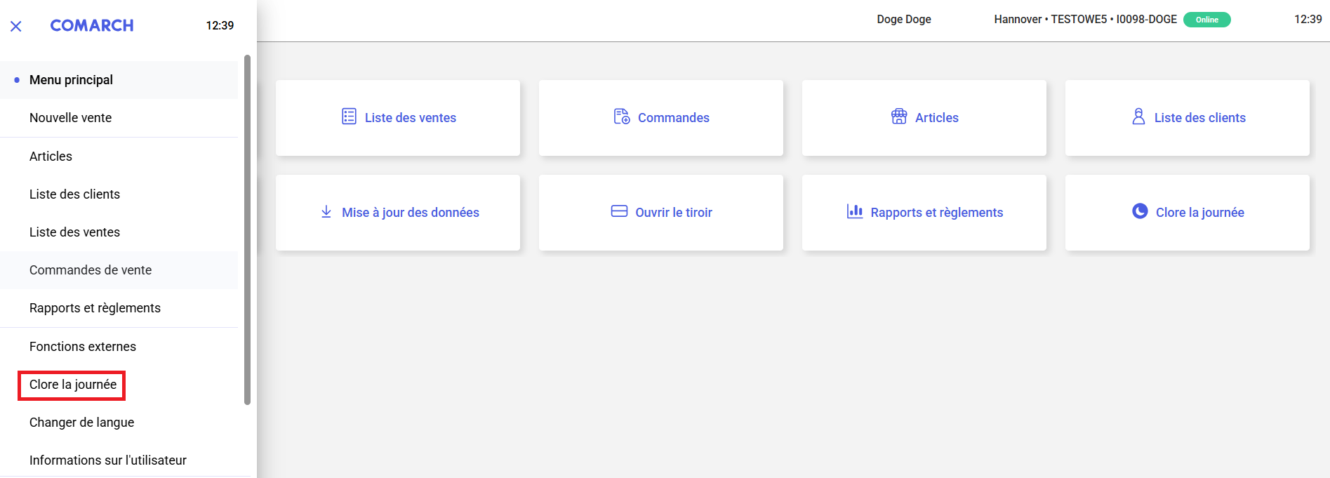Image resolution: width=1330 pixels, height=478 pixels.
Task: Click the download arrow icon for data update
Action: 326,212
